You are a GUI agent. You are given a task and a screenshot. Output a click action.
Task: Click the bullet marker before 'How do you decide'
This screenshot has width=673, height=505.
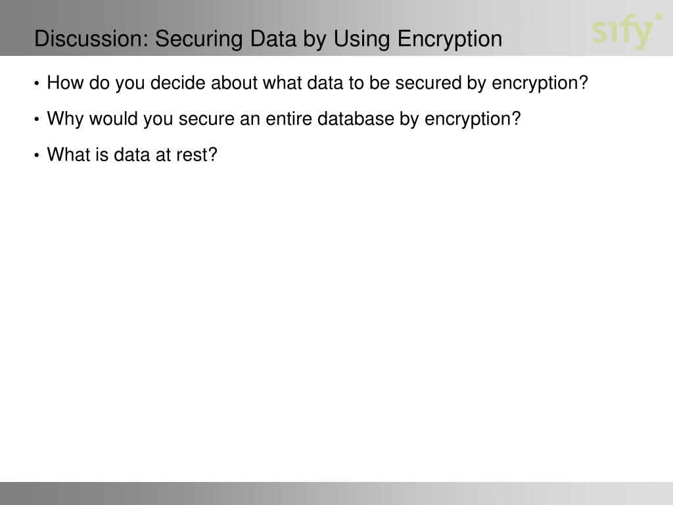coord(38,84)
